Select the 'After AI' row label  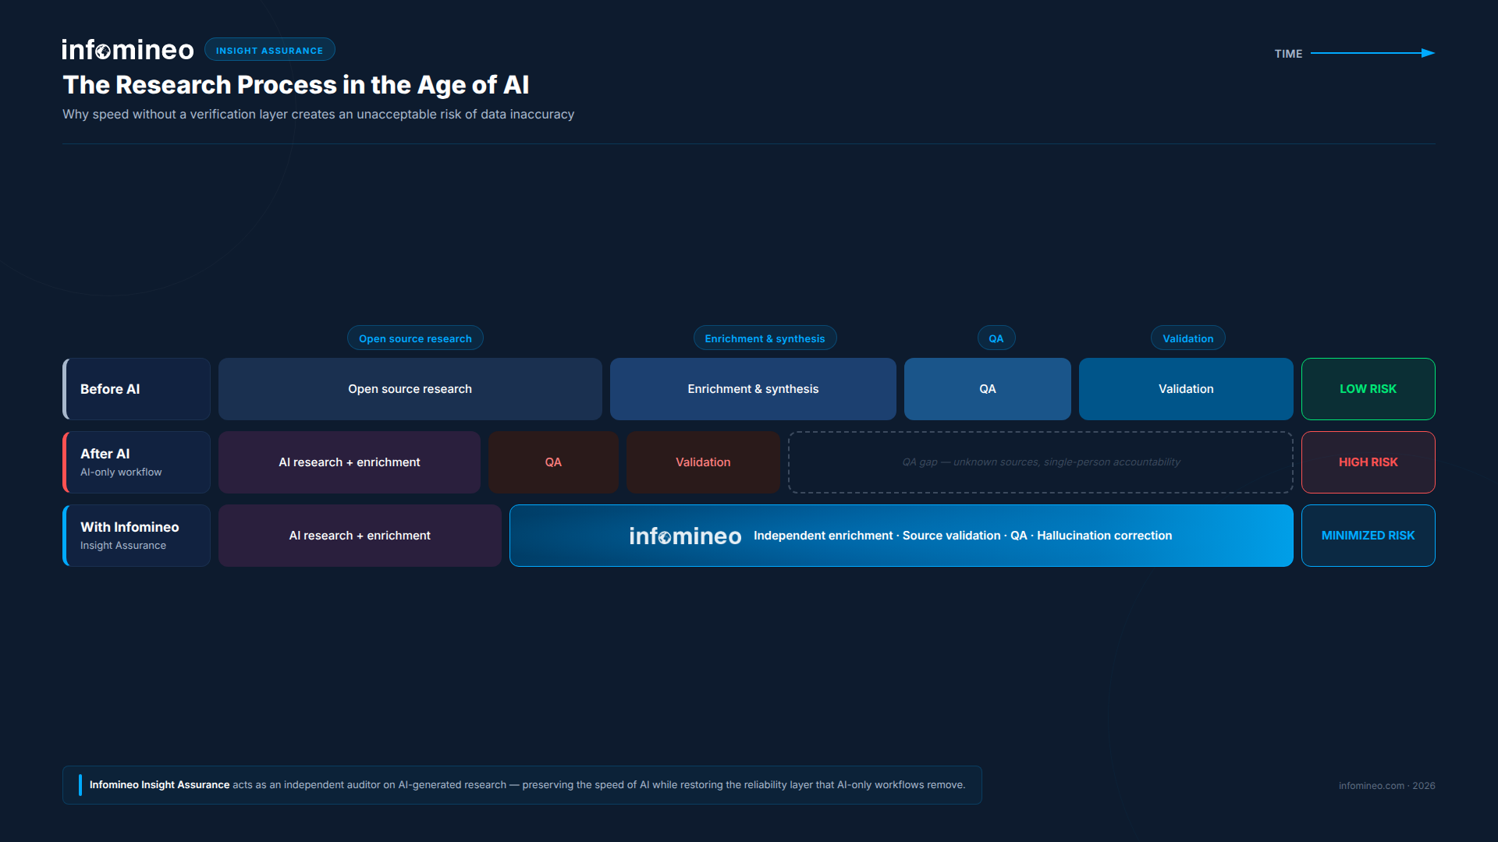click(137, 462)
